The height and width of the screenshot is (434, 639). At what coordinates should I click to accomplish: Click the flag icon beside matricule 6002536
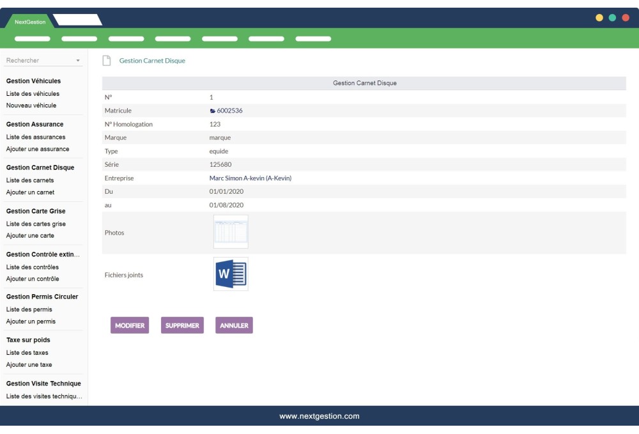coord(211,110)
